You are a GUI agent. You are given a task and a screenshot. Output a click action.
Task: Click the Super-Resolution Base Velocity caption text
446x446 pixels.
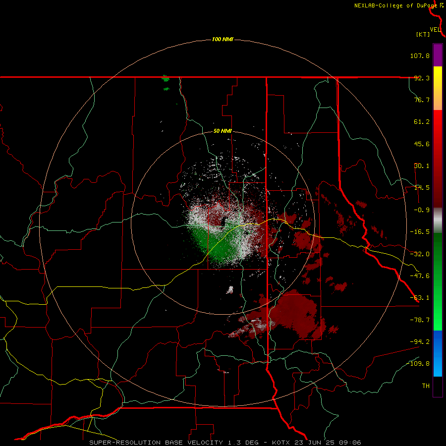click(x=225, y=443)
